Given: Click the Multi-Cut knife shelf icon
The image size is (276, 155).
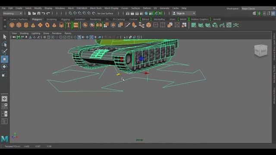Looking at the screenshot, I should (x=128, y=25).
